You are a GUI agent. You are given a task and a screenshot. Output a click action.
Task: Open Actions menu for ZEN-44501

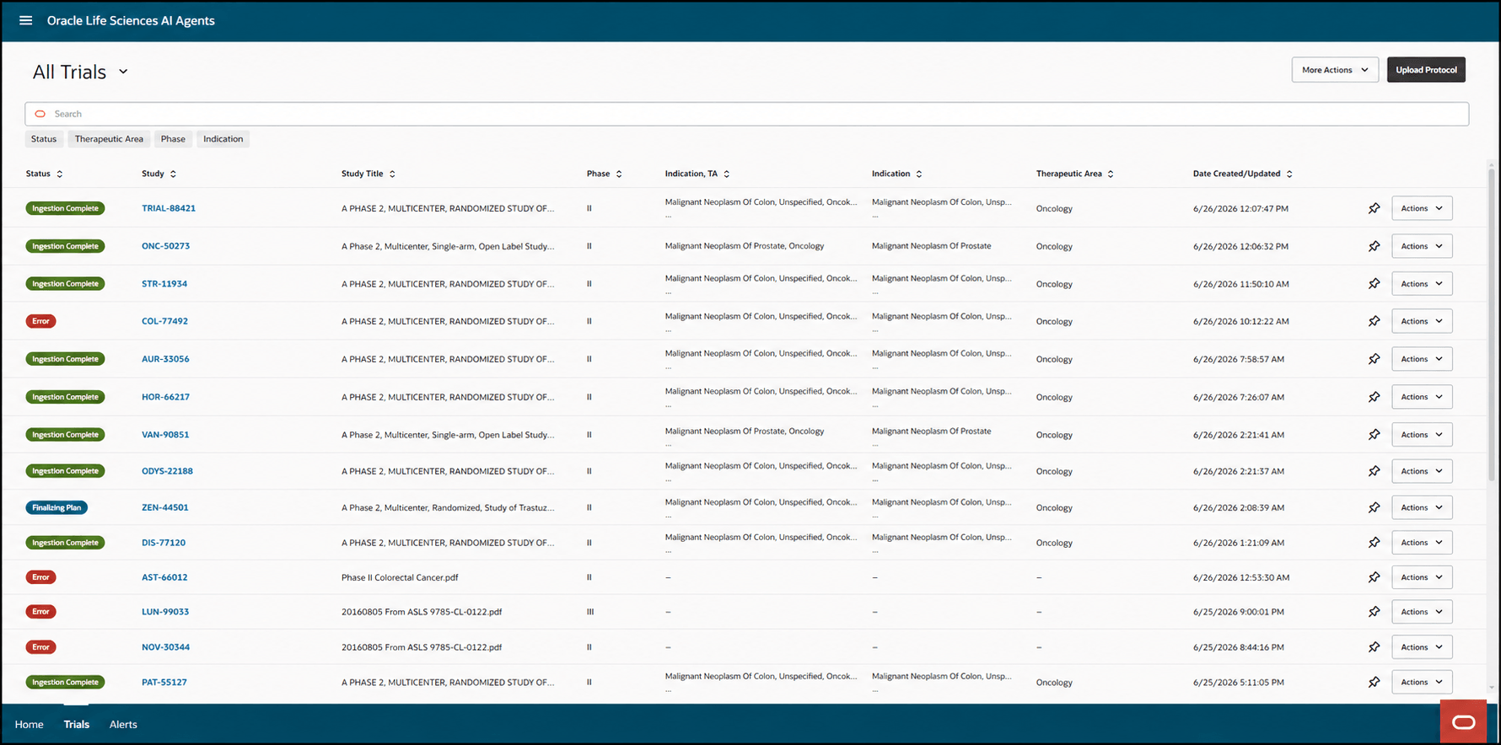[x=1422, y=507]
